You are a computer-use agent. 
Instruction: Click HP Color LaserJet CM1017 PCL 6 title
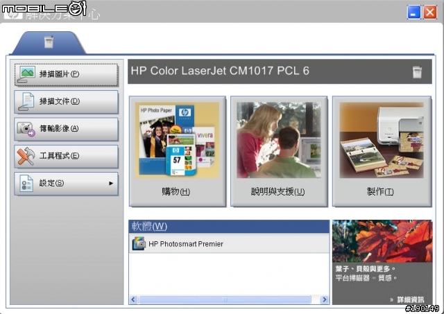click(x=220, y=71)
